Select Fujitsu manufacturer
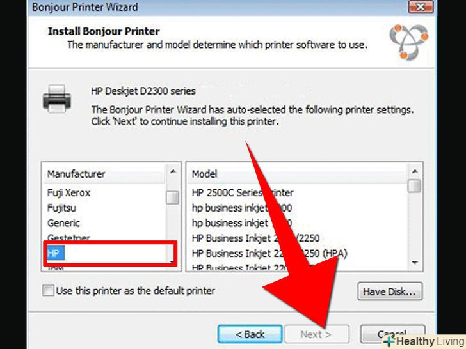Viewport: 466px width, 349px height. click(61, 208)
